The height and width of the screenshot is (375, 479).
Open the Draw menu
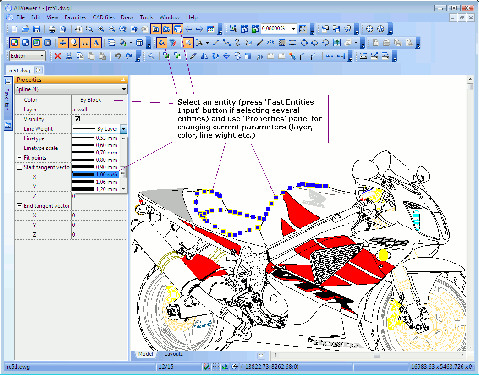click(x=127, y=17)
